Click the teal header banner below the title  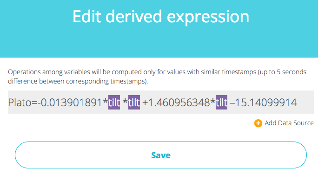coord(159,44)
